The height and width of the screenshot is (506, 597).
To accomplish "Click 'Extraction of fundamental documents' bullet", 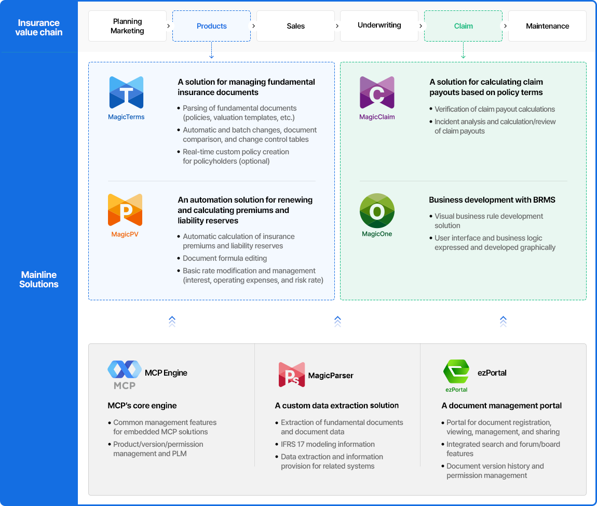I will 342,427.
